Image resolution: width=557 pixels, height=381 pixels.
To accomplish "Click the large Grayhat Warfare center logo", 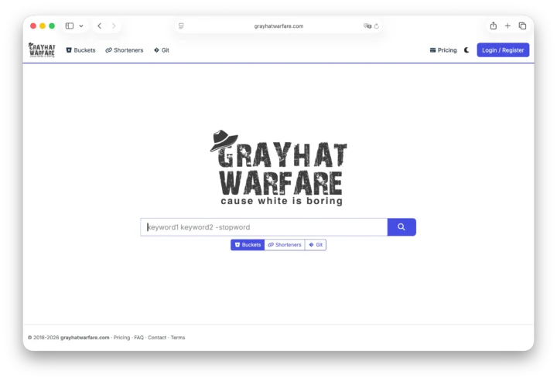I will point(278,168).
